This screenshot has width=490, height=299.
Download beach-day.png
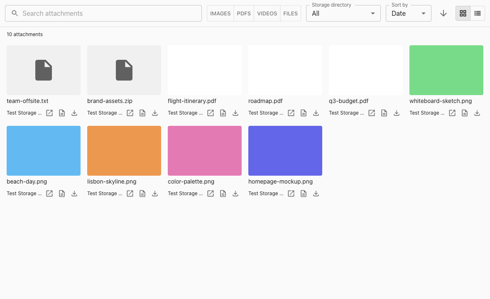click(x=74, y=194)
